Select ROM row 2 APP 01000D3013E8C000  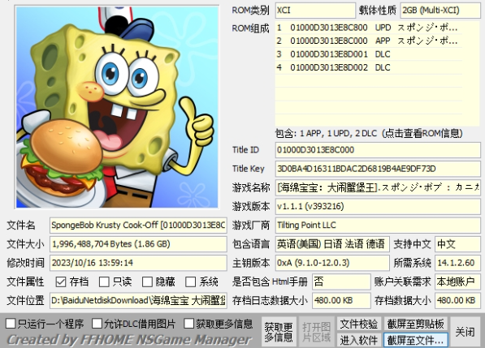(x=369, y=41)
